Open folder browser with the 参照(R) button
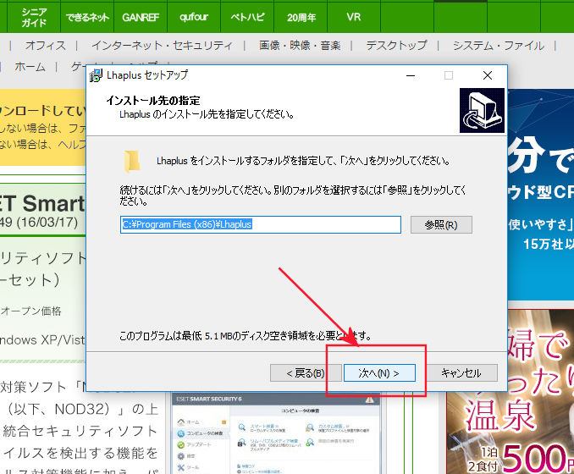Viewport: 574px width, 474px height. click(441, 224)
